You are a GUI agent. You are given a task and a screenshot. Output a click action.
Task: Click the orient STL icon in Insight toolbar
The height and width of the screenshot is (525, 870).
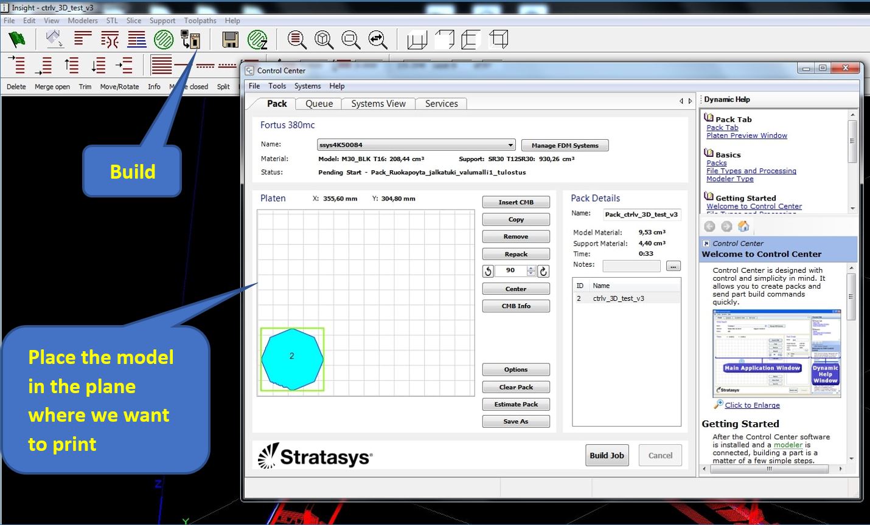(x=54, y=40)
